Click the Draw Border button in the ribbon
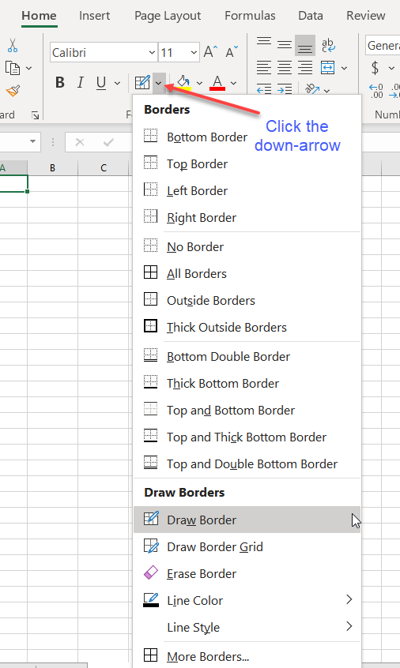The height and width of the screenshot is (668, 400). [142, 82]
